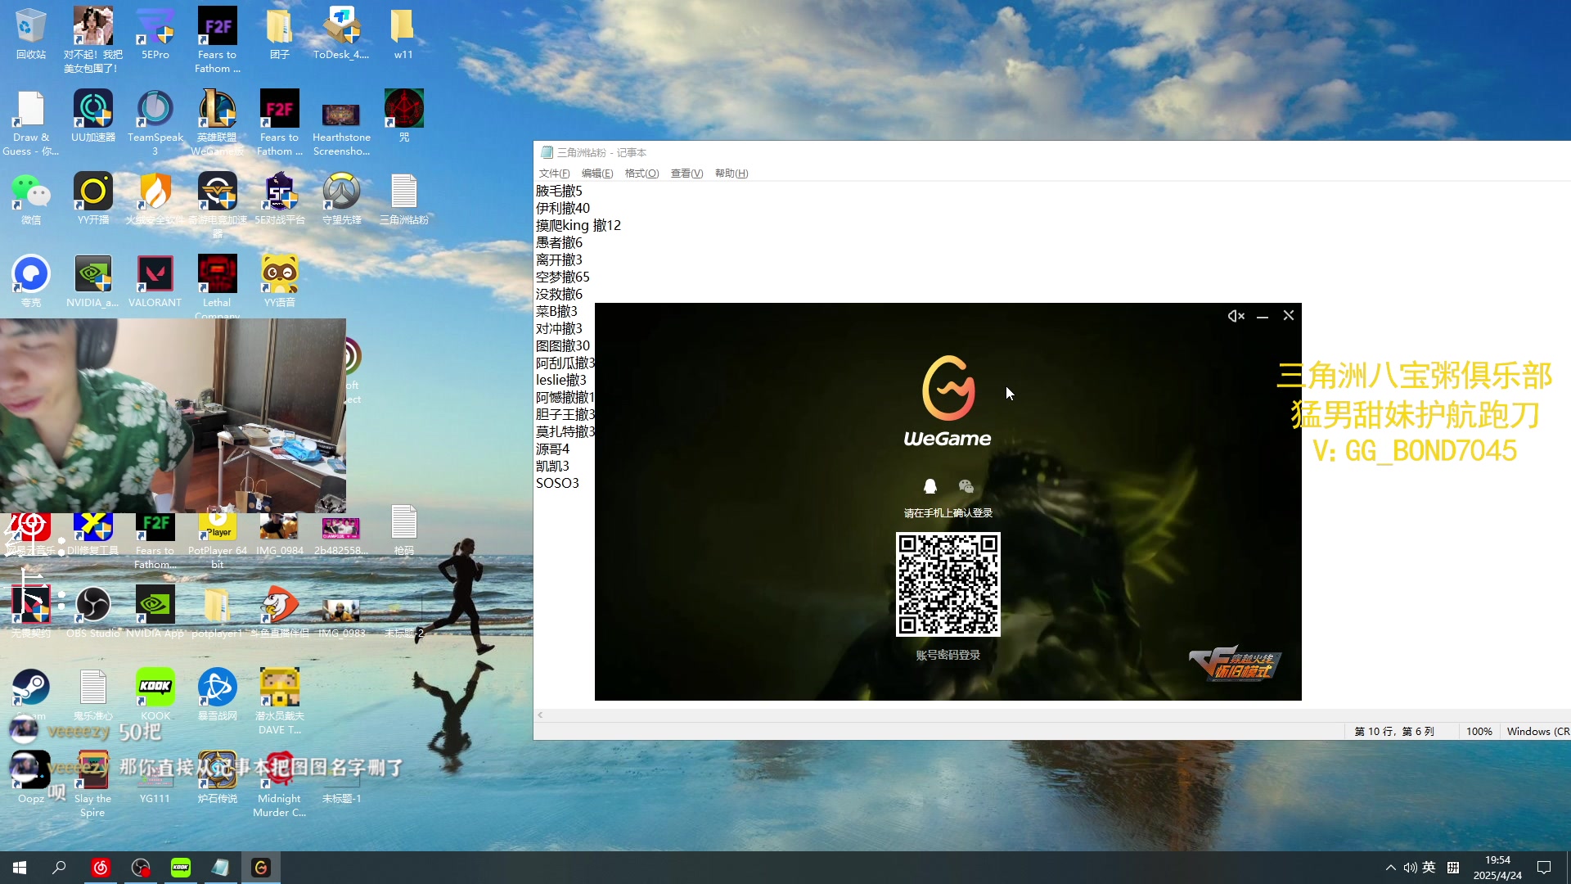Open the 微信 WeChat desktop icon

31,199
